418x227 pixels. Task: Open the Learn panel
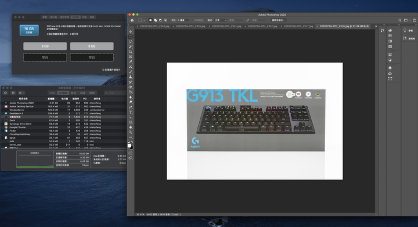pos(408,31)
